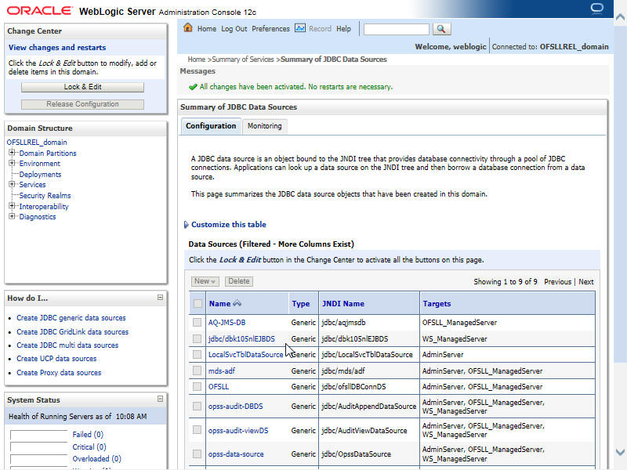Click the Failed health progress bar
This screenshot has height=470, width=627.
click(x=38, y=435)
